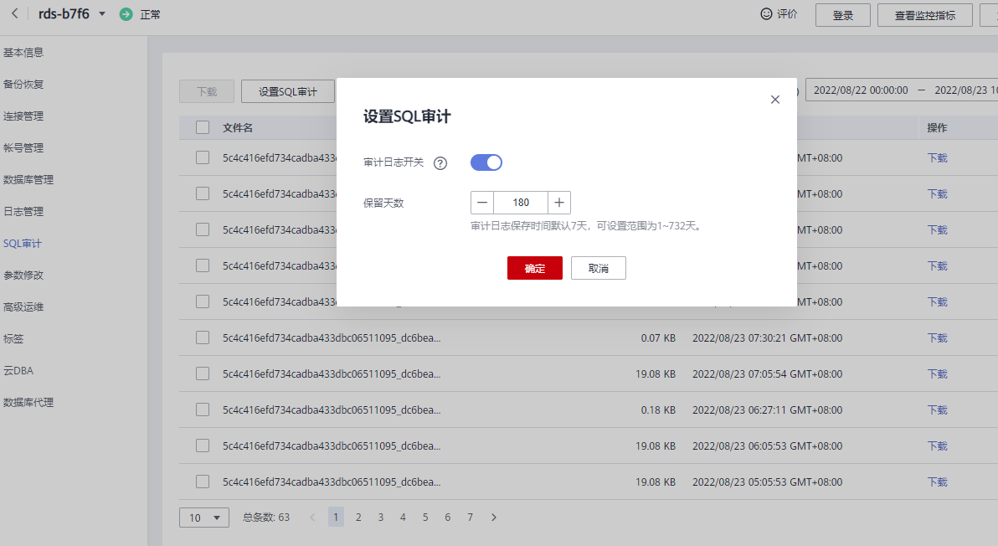The width and height of the screenshot is (998, 546).
Task: Toggle the 审计日志开关 switch
Action: (x=486, y=162)
